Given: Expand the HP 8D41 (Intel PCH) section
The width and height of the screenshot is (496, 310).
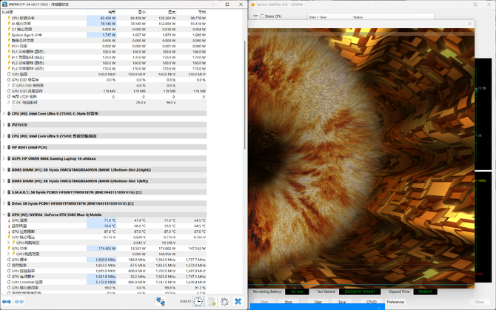Looking at the screenshot, I should pos(5,147).
